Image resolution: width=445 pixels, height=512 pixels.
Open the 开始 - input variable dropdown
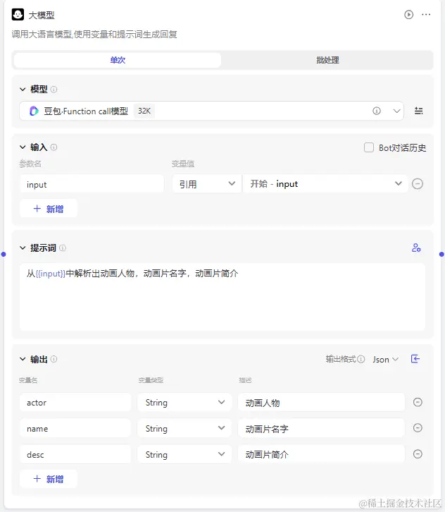point(325,184)
